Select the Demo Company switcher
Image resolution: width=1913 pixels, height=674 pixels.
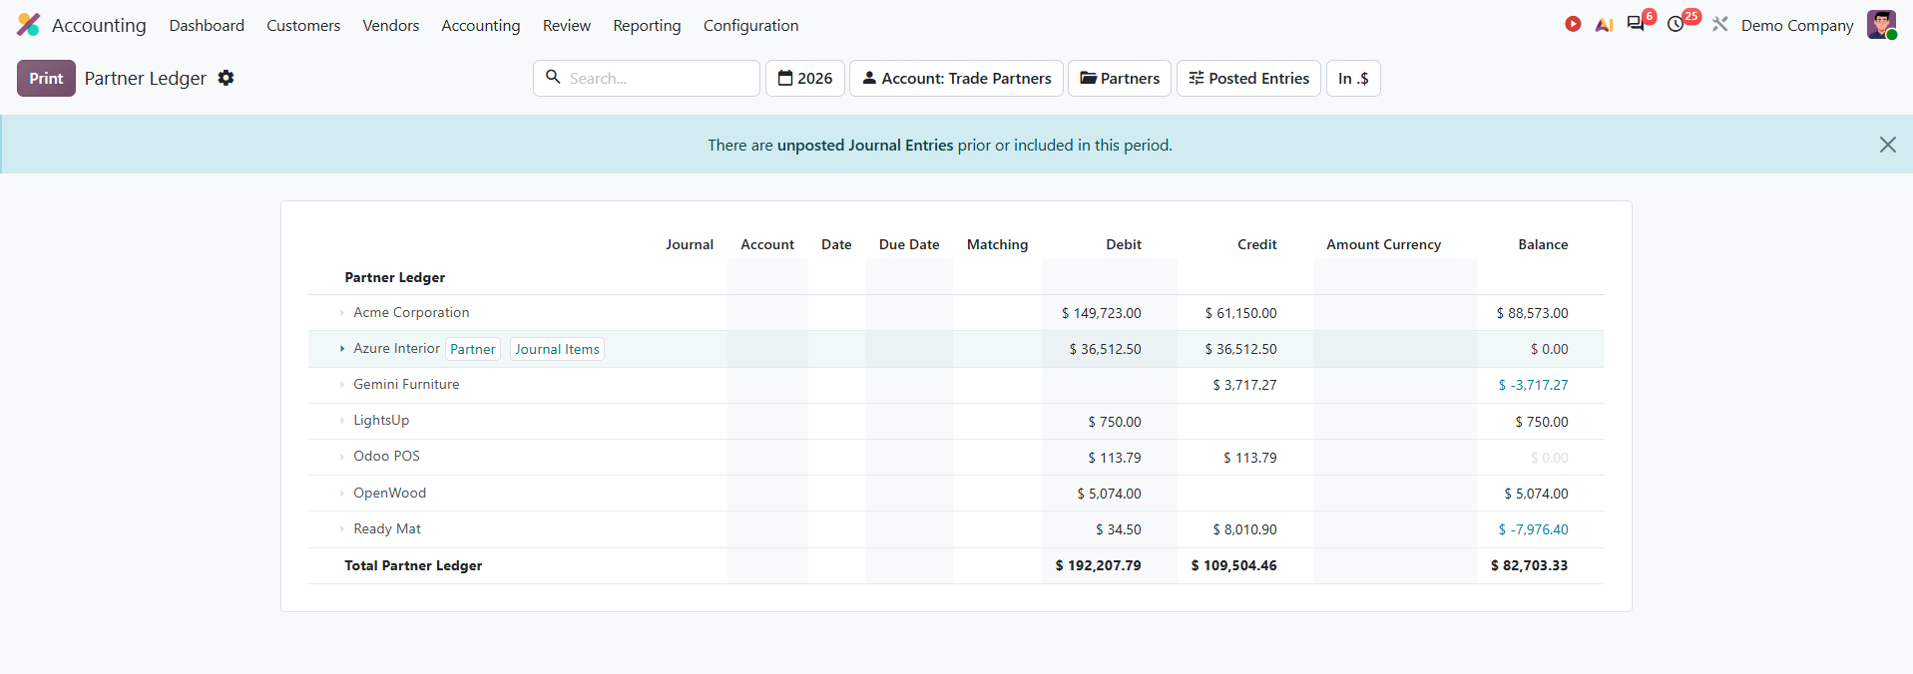1797,25
